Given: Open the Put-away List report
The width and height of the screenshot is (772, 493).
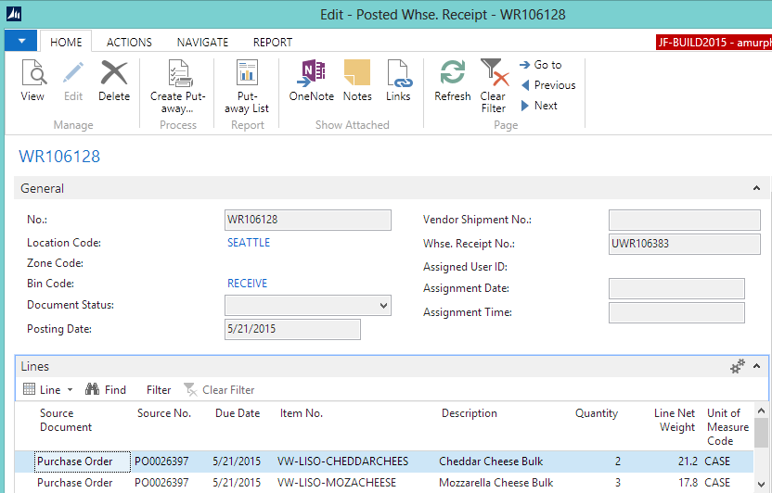Looking at the screenshot, I should click(247, 86).
